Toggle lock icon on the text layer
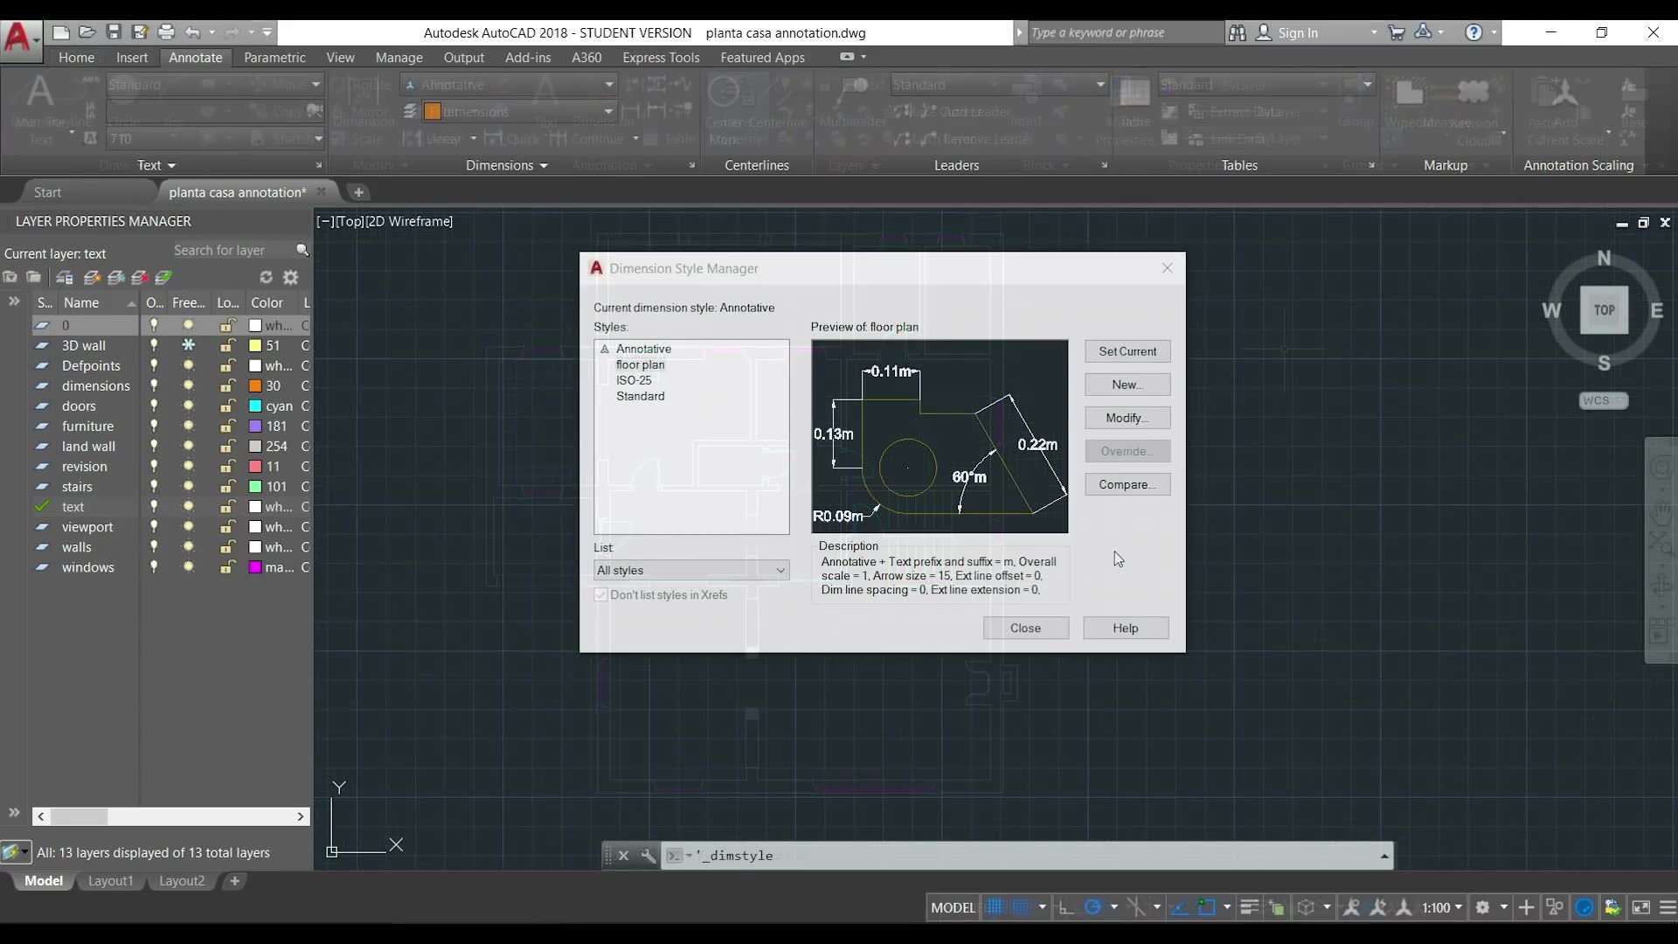The image size is (1678, 944). point(227,506)
